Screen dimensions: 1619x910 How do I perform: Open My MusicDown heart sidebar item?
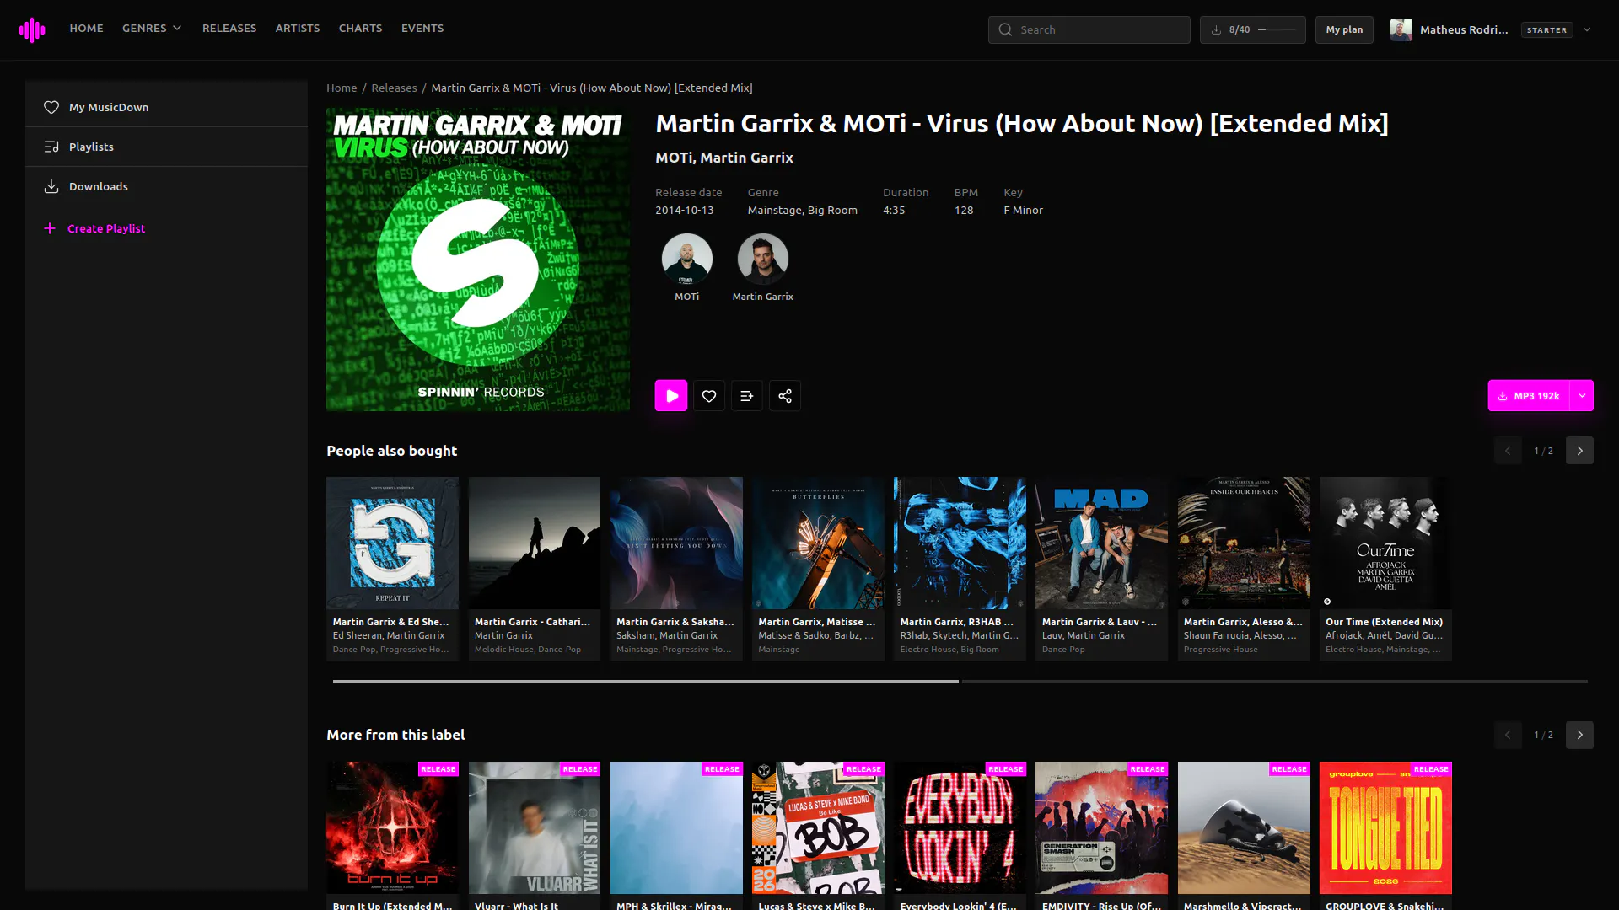coord(51,107)
